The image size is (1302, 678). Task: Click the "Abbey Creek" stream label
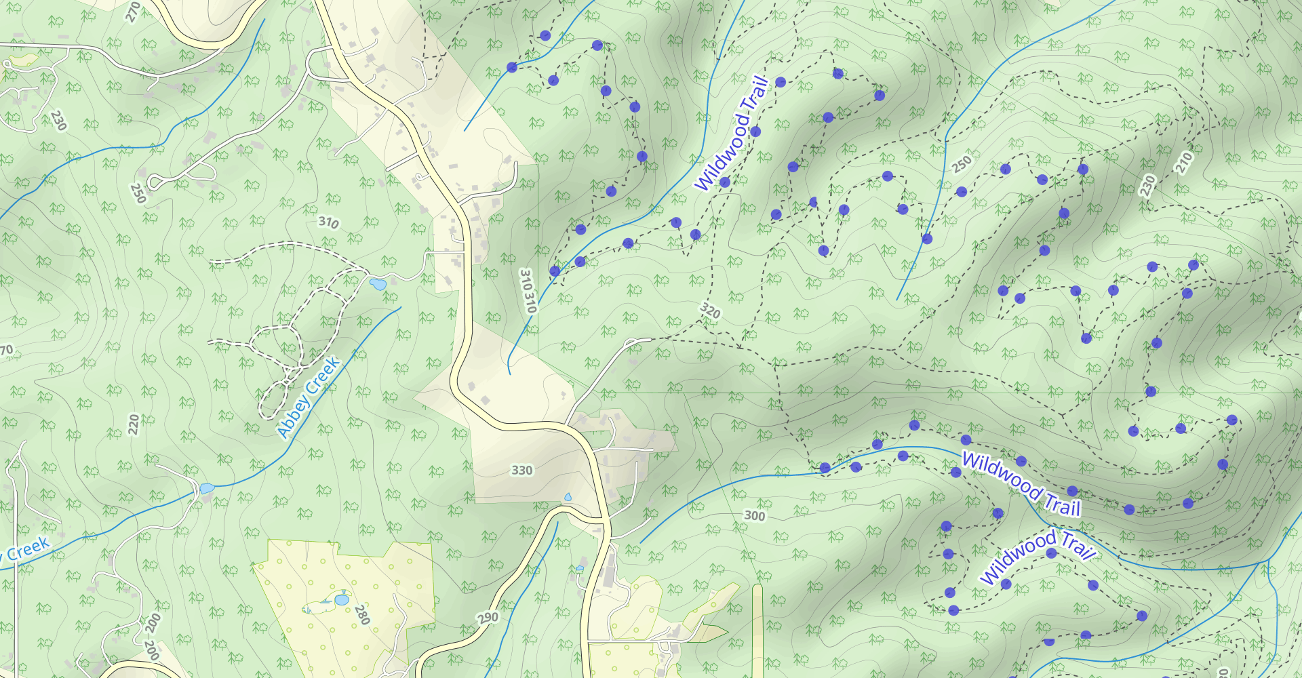click(x=309, y=397)
